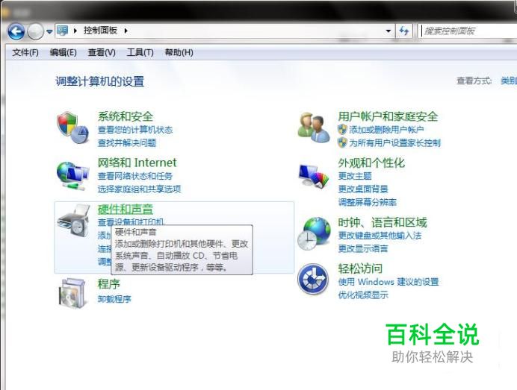Open 外观和个性化 category heading

click(371, 163)
